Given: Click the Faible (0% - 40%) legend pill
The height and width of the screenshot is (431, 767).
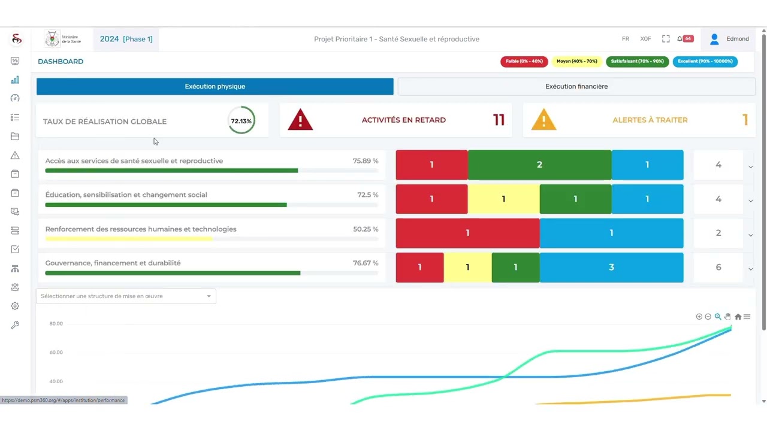Looking at the screenshot, I should pos(524,61).
